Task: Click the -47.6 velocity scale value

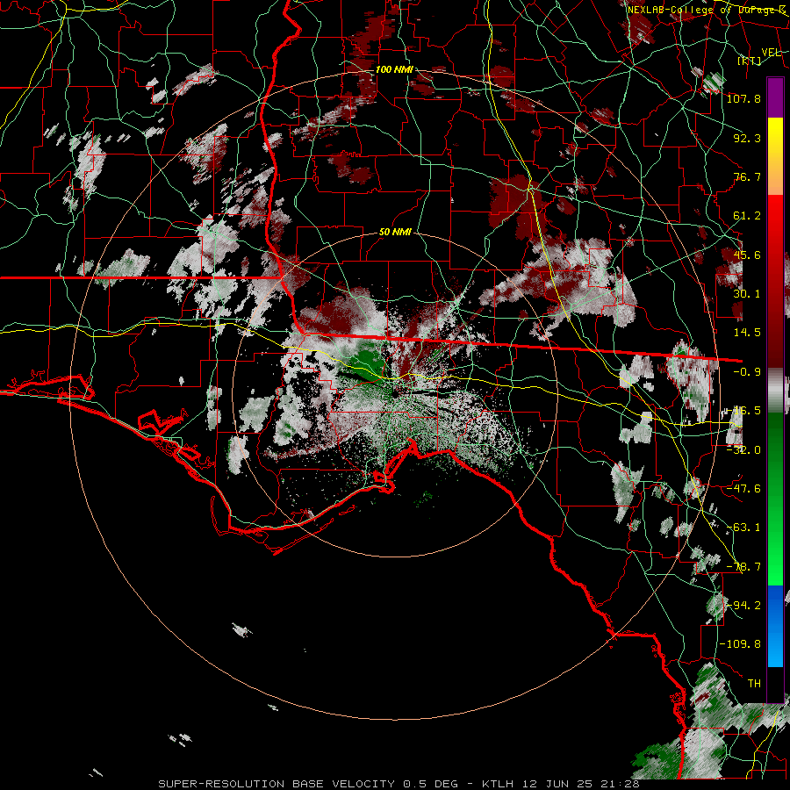Action: click(743, 489)
